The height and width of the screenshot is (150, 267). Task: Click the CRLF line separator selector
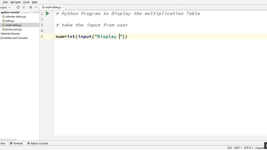pyautogui.click(x=238, y=148)
